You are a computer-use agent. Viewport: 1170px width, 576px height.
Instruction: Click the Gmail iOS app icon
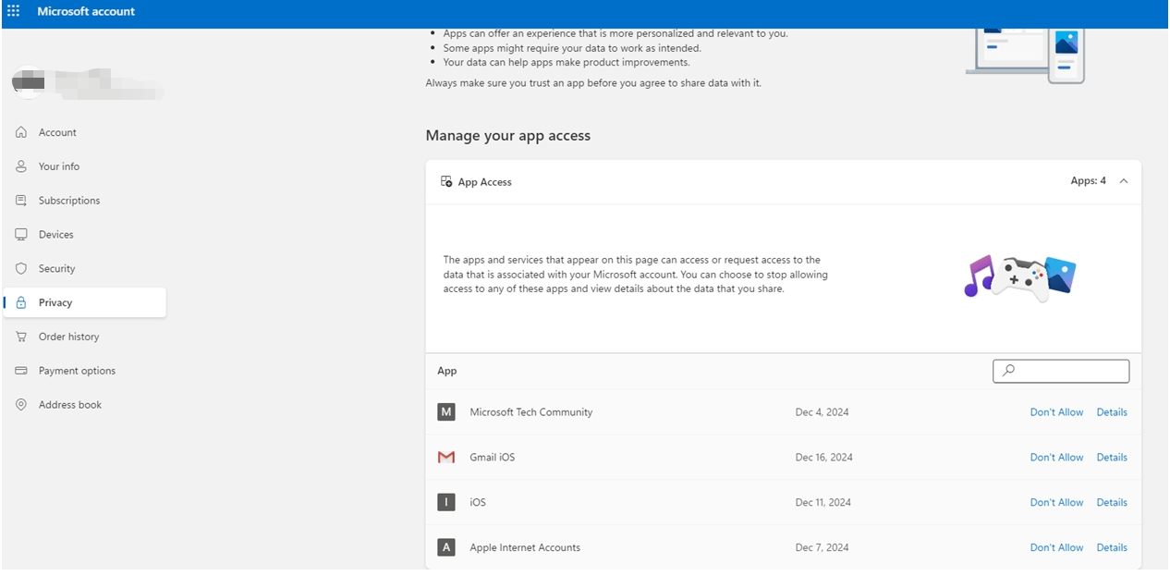[446, 457]
